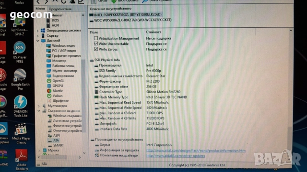
Task: Select Чипсет item in the tree
Action: [x=57, y=15]
